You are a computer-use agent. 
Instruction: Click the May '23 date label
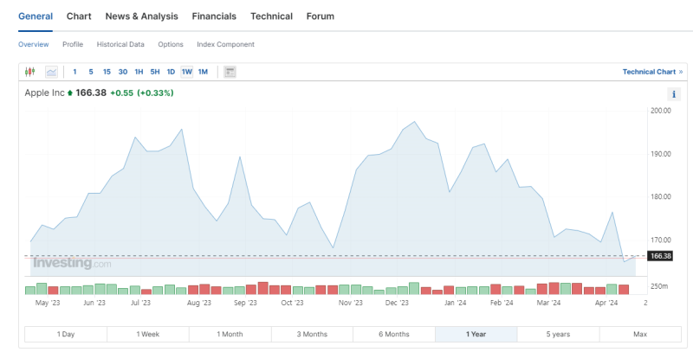click(48, 303)
